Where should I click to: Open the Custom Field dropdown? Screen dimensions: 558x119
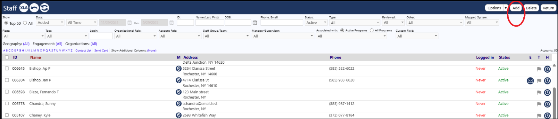[x=417, y=36]
